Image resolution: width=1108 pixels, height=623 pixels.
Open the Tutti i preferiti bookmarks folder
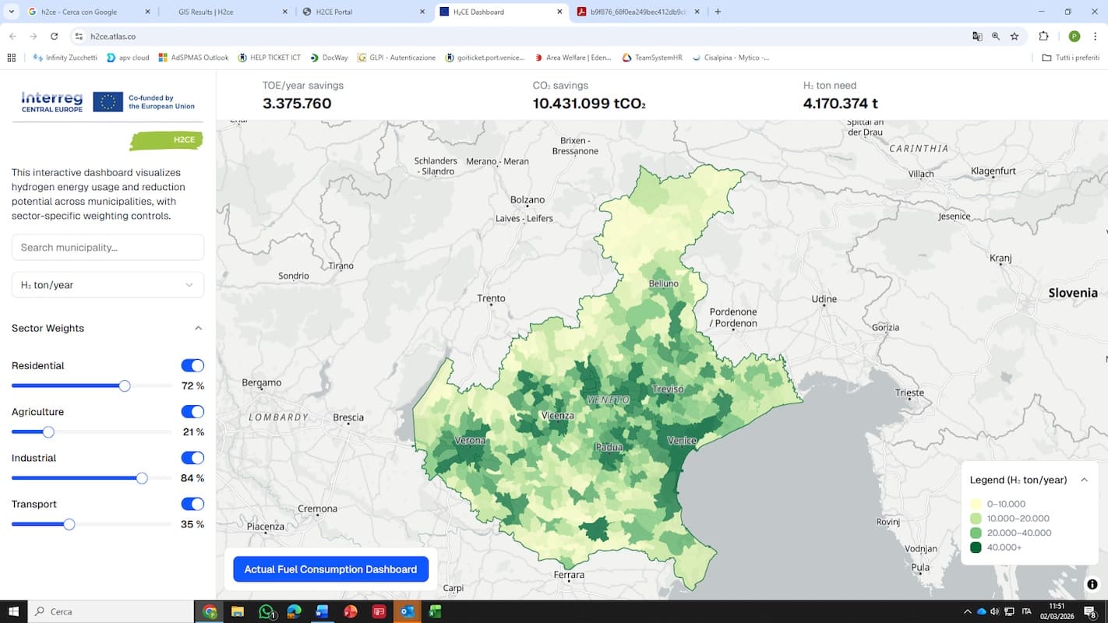[x=1071, y=58]
